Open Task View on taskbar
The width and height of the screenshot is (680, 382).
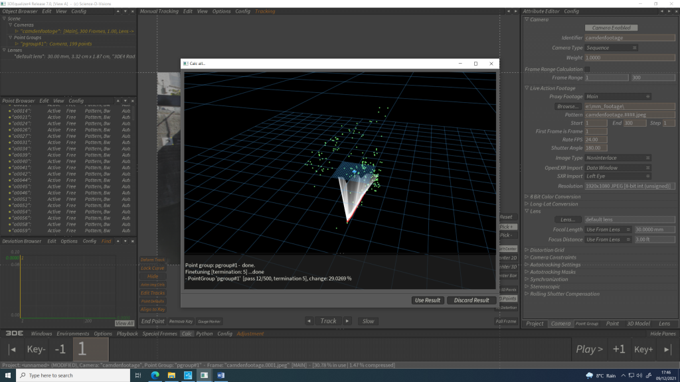(138, 375)
